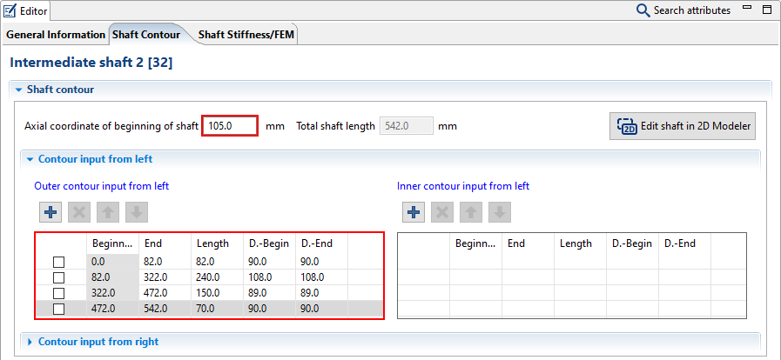Select the D.-Begin cell with 108.0
This screenshot has width=781, height=360.
click(268, 277)
